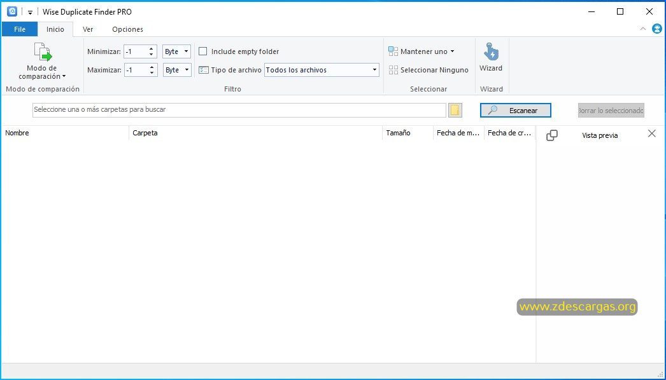Toggle the preview pane layout icon
Viewport: 666px width, 380px height.
tap(552, 135)
